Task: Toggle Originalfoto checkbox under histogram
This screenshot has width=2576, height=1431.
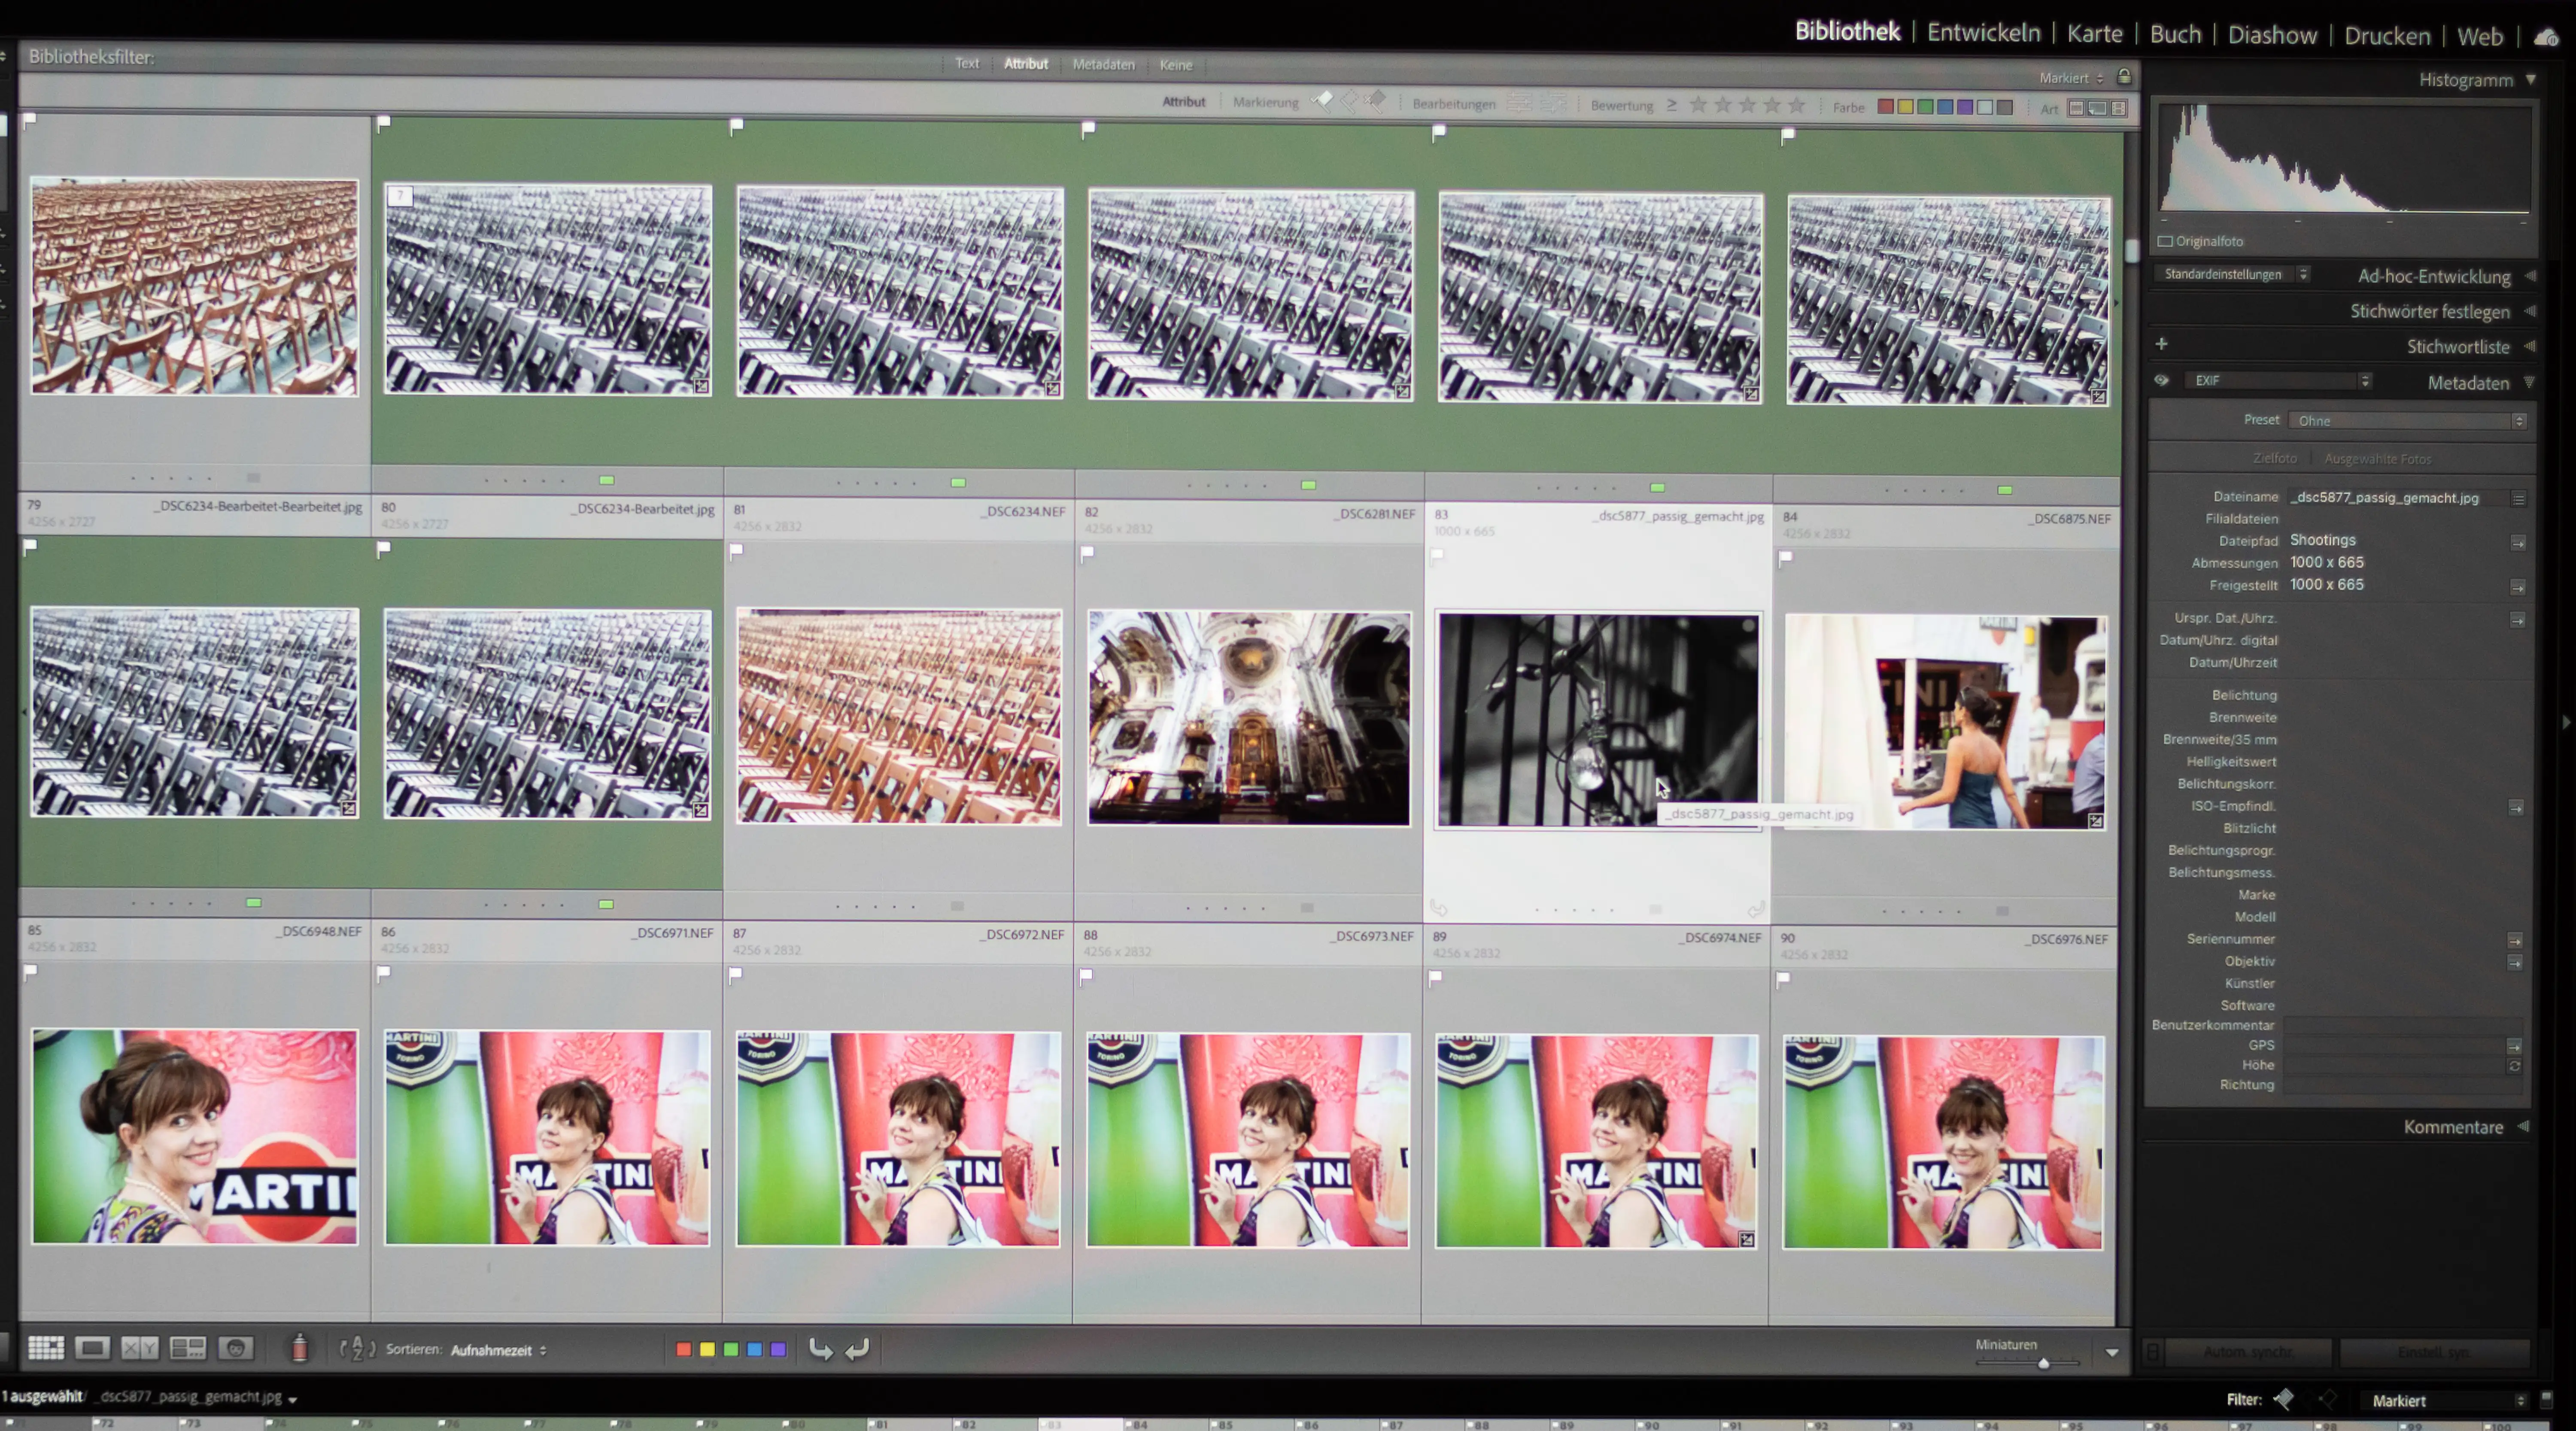Action: point(2166,241)
